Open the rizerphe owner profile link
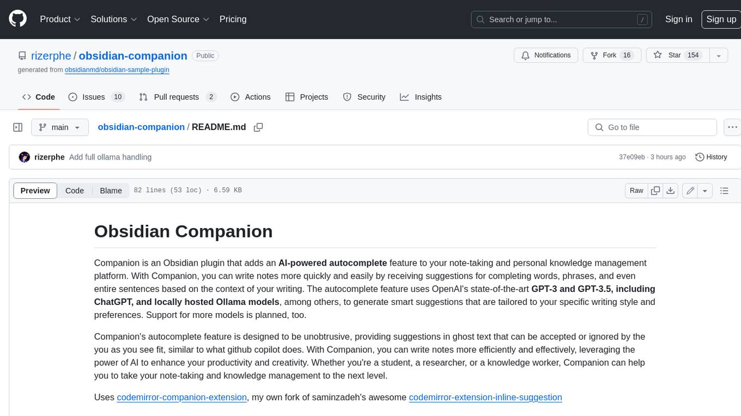This screenshot has height=416, width=741. 51,56
